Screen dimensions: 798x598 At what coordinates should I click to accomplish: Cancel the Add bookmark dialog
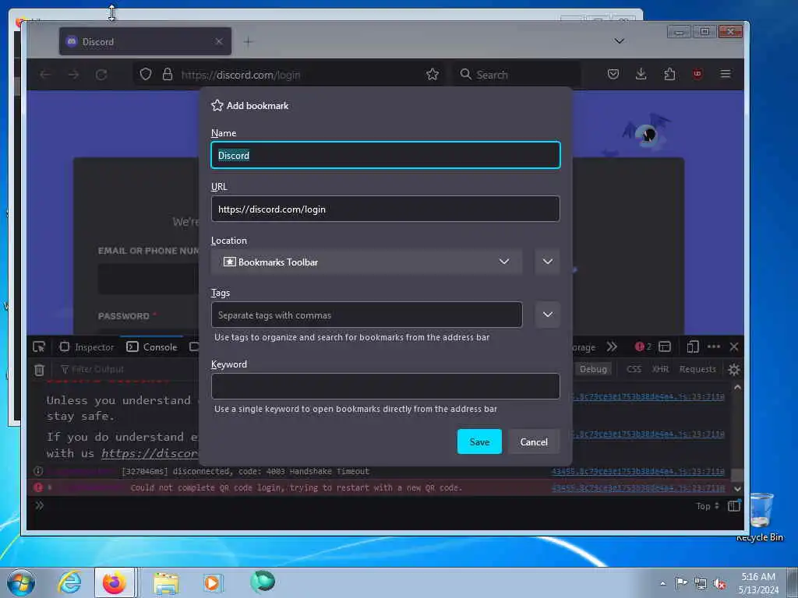pyautogui.click(x=533, y=441)
